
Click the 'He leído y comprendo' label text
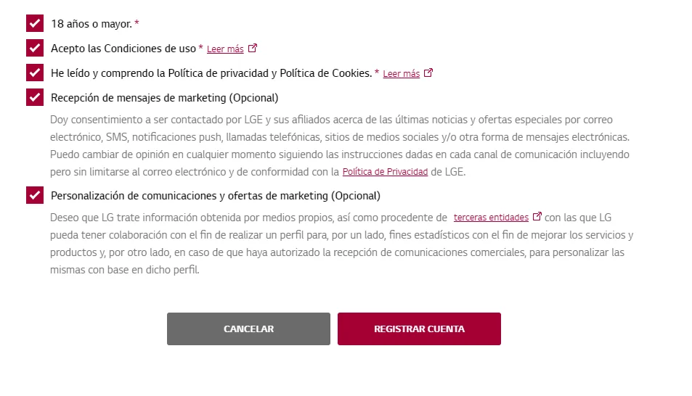click(211, 73)
